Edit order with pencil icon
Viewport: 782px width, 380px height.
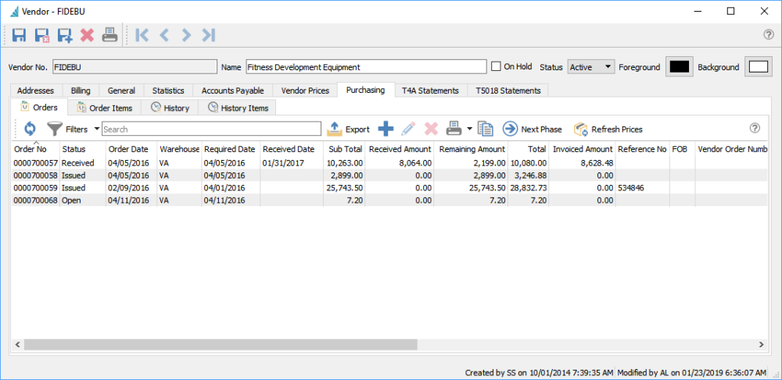[x=408, y=130]
